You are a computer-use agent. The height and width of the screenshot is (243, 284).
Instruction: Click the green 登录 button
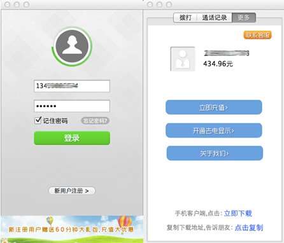[72, 138]
